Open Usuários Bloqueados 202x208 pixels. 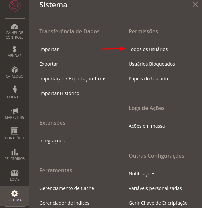[x=152, y=64]
